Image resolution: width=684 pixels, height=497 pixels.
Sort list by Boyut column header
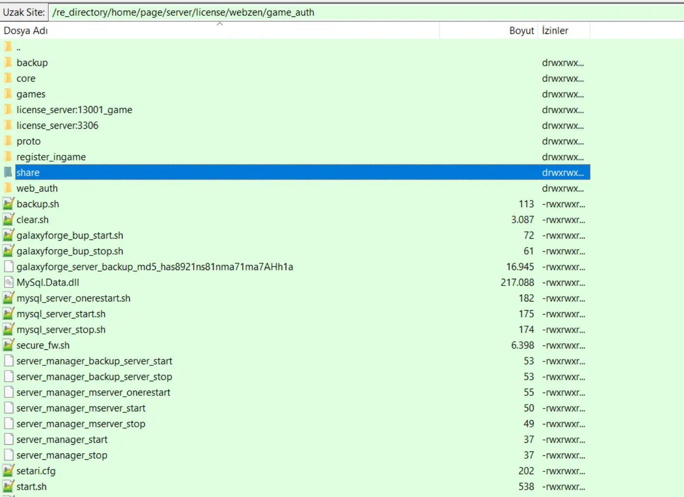pos(521,30)
